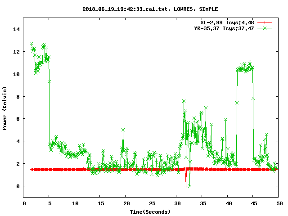Click x-axis tick label 15
This screenshot has height=216, width=288.
coord(101,203)
